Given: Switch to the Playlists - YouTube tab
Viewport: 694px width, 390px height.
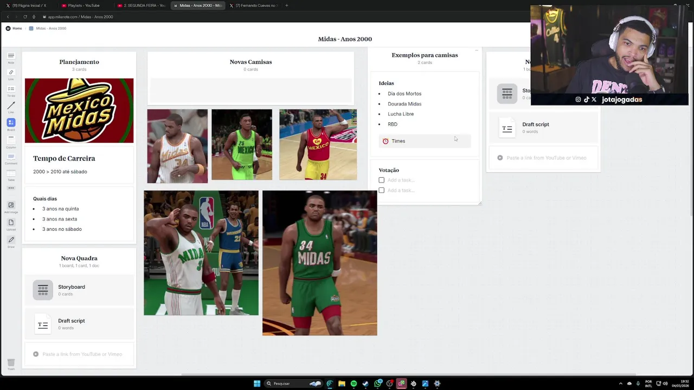Looking at the screenshot, I should coord(84,5).
